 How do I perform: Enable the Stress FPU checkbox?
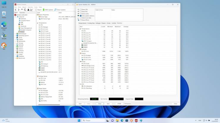81,12
